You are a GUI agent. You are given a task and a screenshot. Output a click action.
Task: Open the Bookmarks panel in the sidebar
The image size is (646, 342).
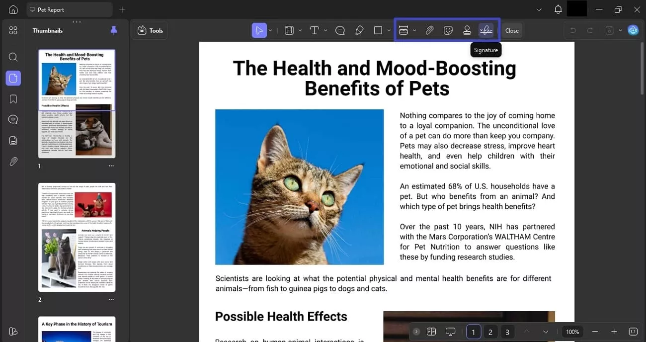[x=13, y=98]
